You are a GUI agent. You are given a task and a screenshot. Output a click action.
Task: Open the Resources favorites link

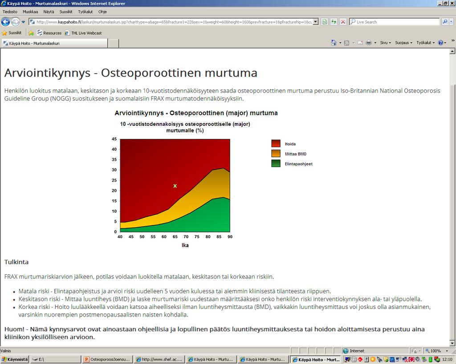click(x=49, y=33)
